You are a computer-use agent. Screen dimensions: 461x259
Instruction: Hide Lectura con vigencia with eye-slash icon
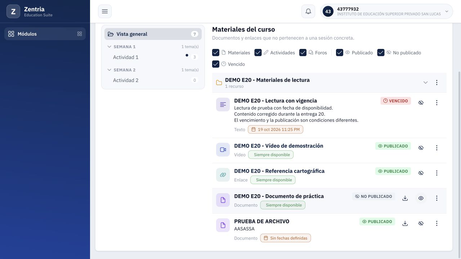point(421,103)
